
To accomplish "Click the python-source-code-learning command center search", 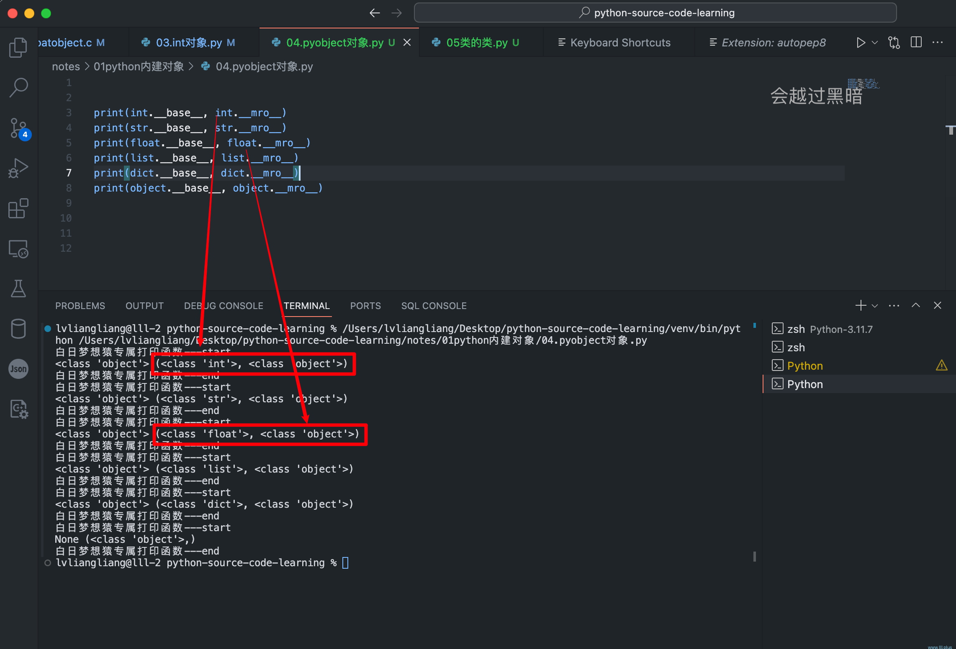I will click(x=655, y=13).
